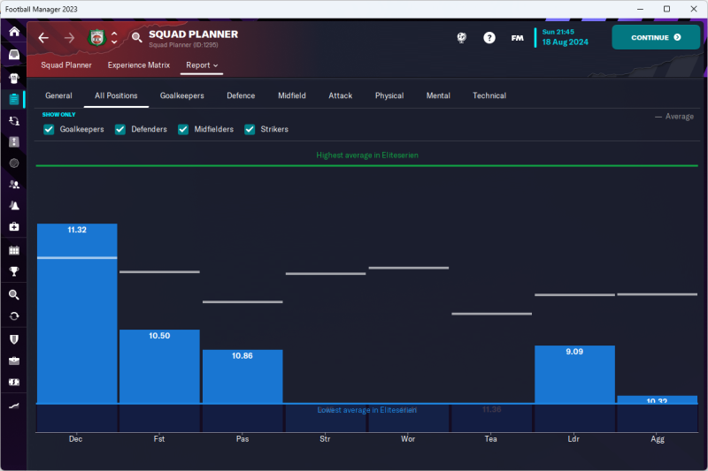
Task: Click the date 18 Aug 2024
Action: tap(565, 42)
